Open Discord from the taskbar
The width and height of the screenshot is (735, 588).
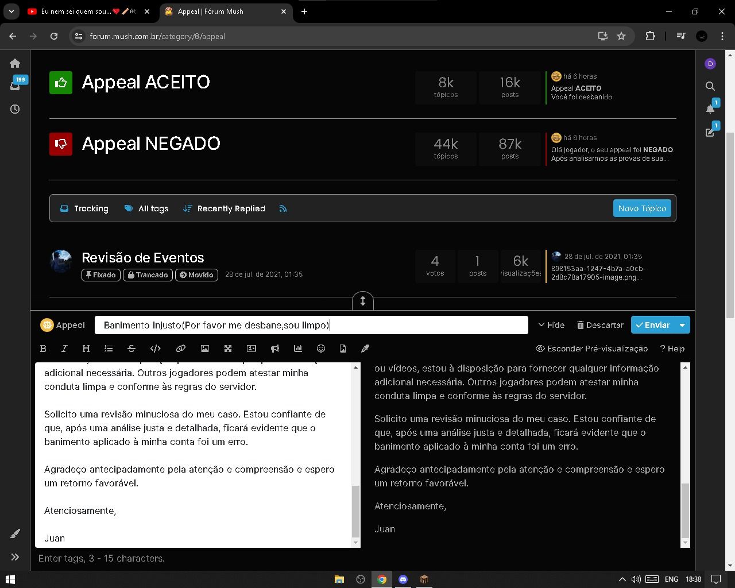tap(403, 579)
